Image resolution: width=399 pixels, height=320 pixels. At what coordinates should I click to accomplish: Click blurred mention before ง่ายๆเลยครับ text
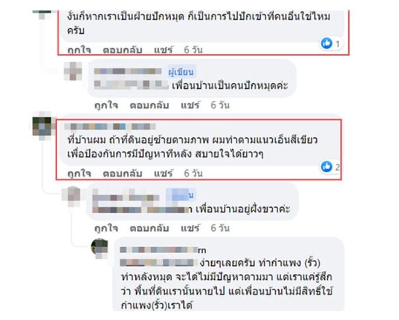[158, 262]
